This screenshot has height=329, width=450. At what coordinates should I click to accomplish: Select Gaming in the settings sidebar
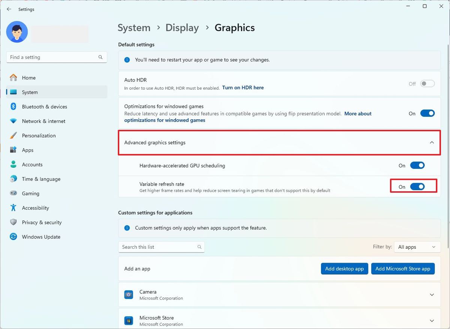pos(30,193)
